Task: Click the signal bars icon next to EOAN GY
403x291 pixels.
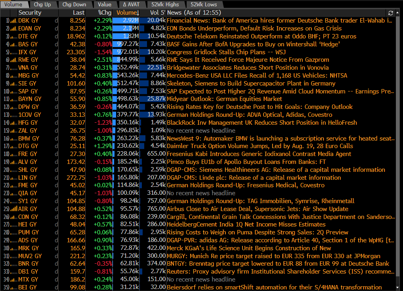Action: pyautogui.click(x=13, y=29)
